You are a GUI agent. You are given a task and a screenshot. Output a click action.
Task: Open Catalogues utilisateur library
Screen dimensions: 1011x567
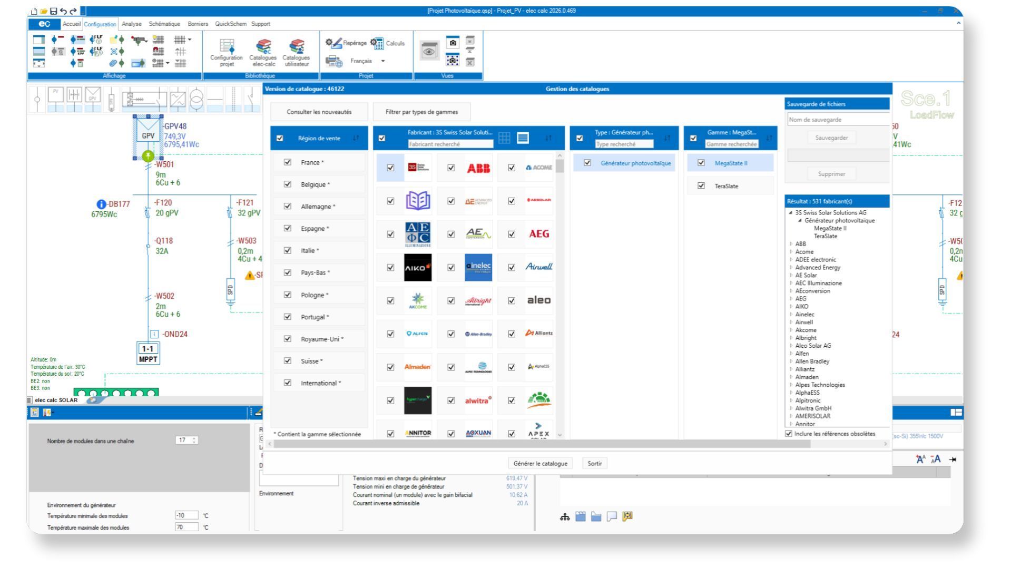(296, 52)
